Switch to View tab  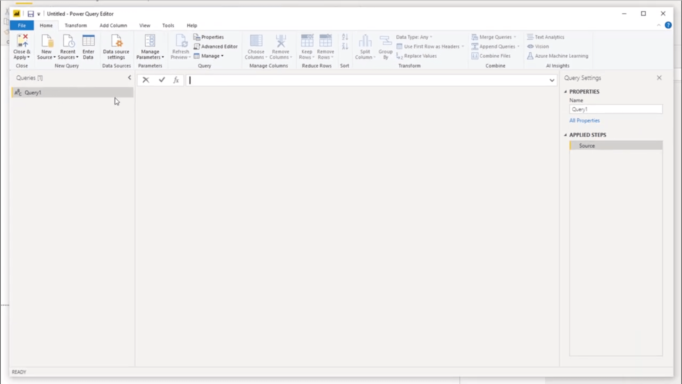click(145, 25)
